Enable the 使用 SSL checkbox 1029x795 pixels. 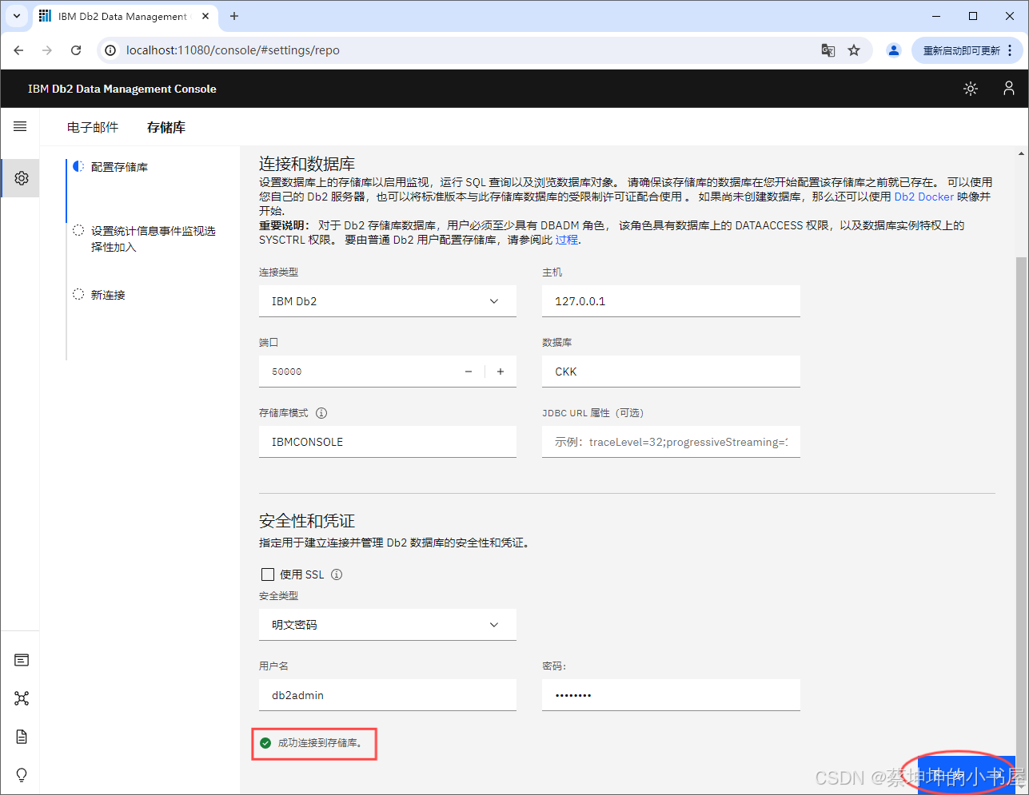pos(268,574)
